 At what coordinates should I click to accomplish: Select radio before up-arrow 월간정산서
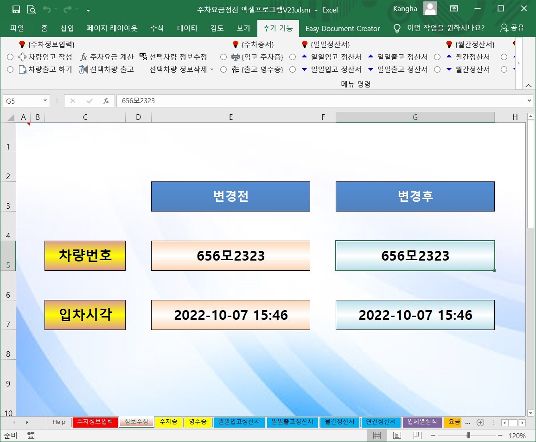[437, 57]
